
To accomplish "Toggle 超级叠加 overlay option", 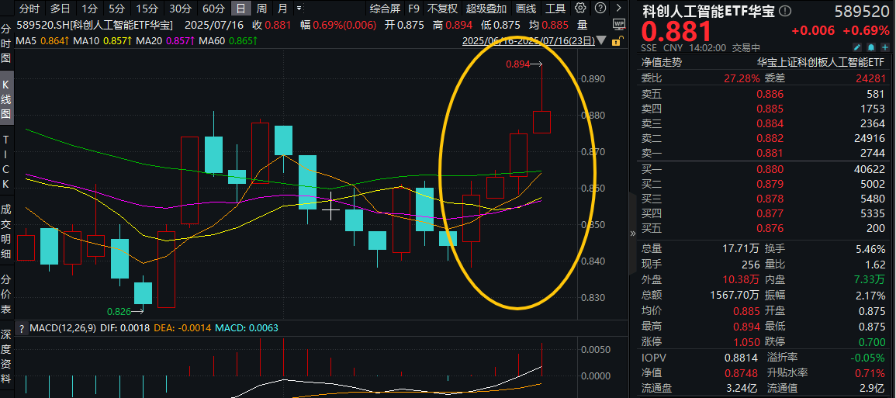I will (x=486, y=9).
